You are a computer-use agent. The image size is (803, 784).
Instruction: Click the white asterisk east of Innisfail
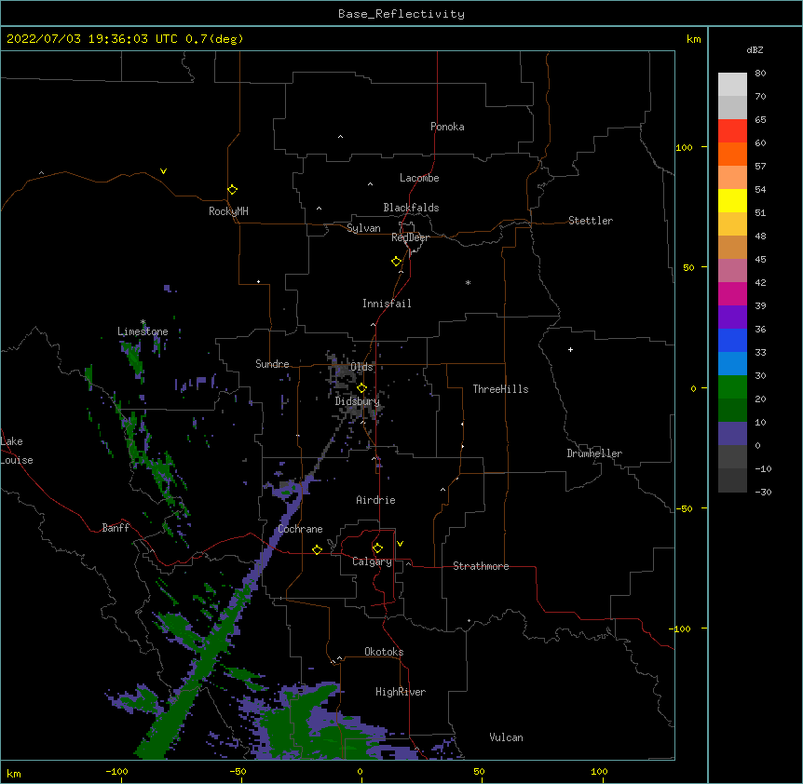[x=468, y=282]
